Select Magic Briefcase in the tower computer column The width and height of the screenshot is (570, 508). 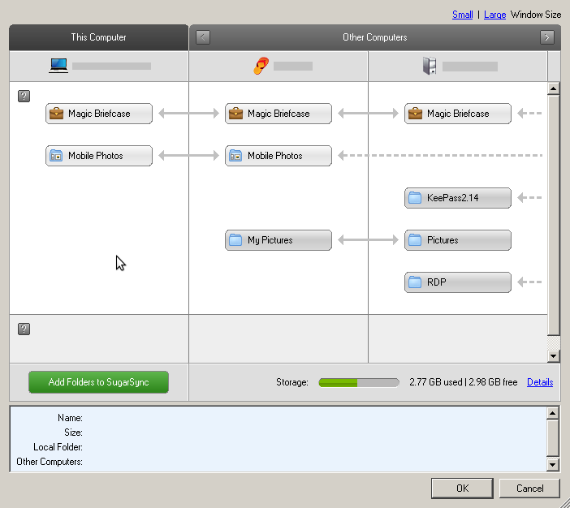point(458,114)
